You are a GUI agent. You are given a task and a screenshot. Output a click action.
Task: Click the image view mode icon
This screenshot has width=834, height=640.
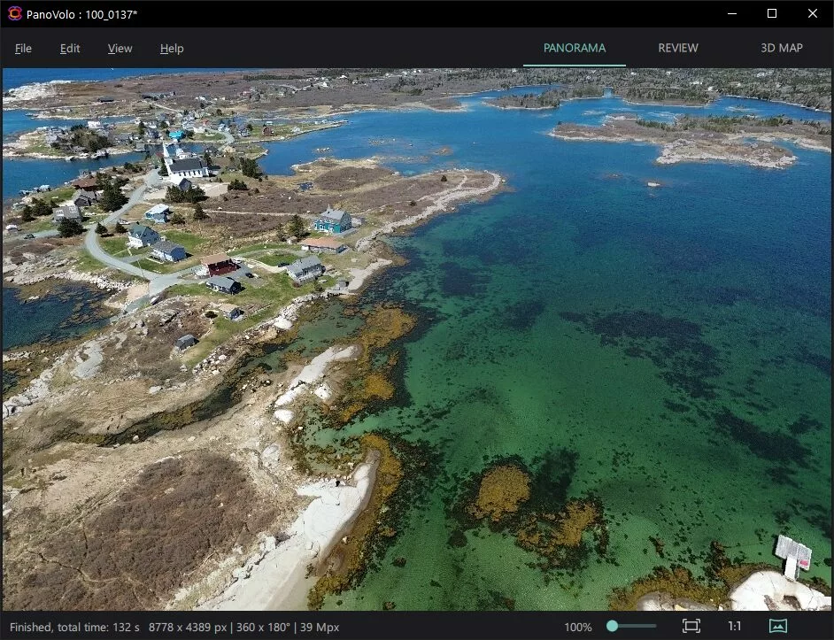(778, 626)
